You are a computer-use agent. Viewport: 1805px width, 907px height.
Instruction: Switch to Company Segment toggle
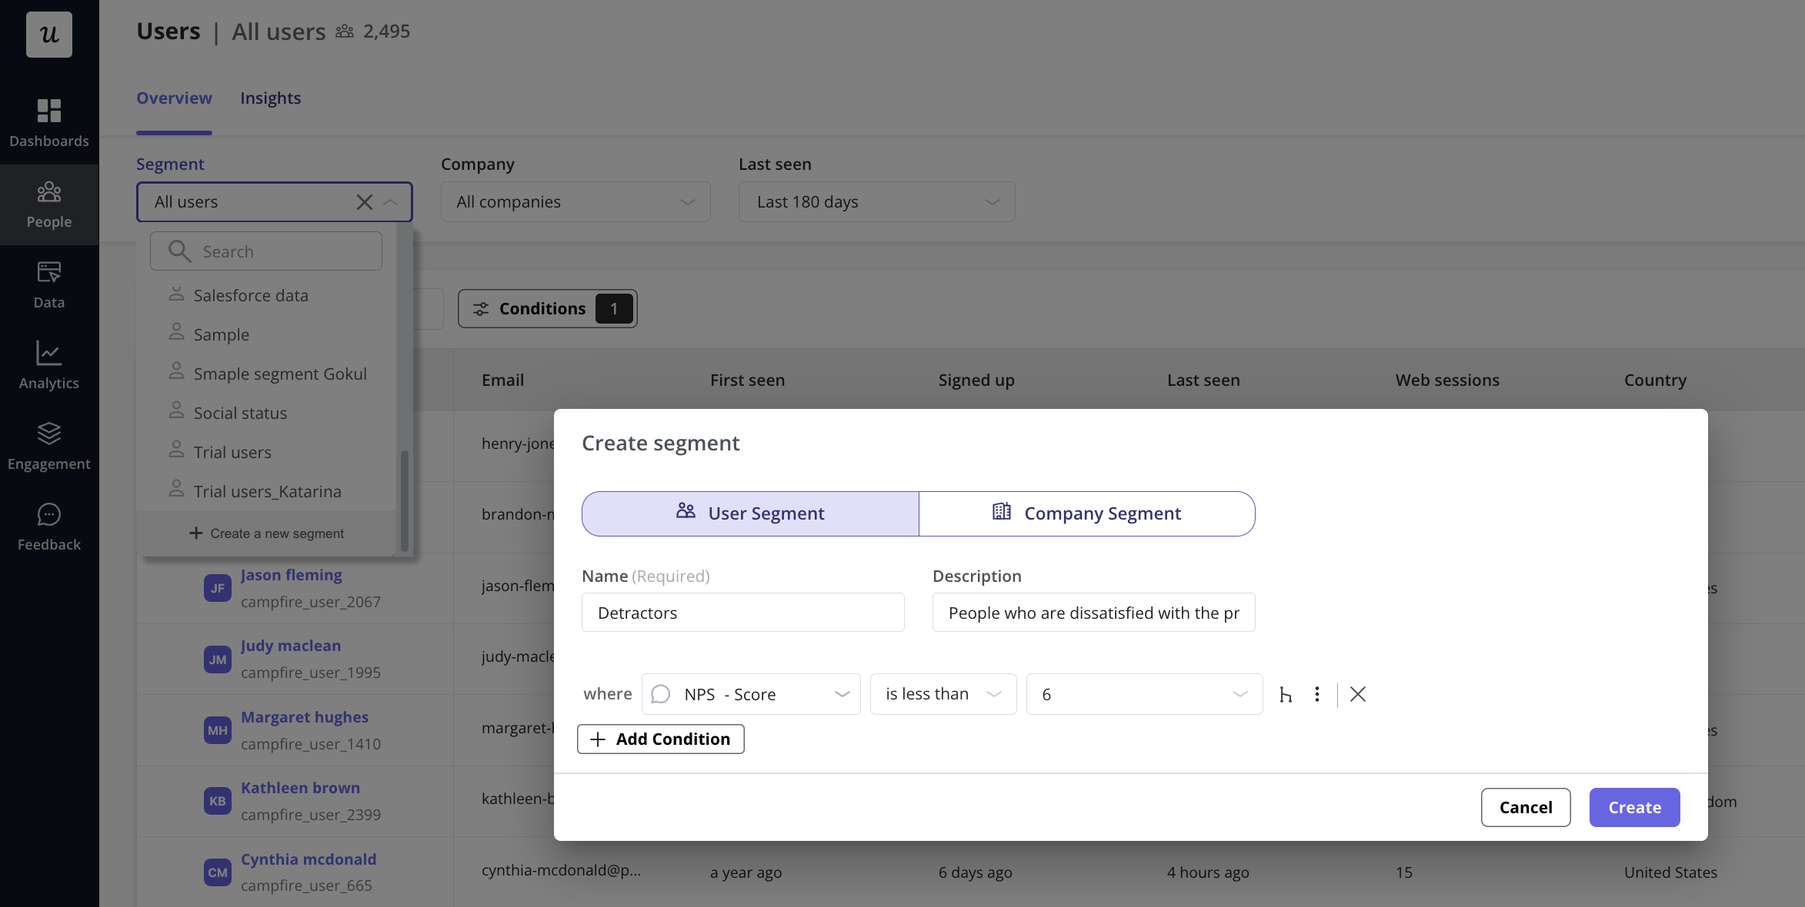(1086, 513)
